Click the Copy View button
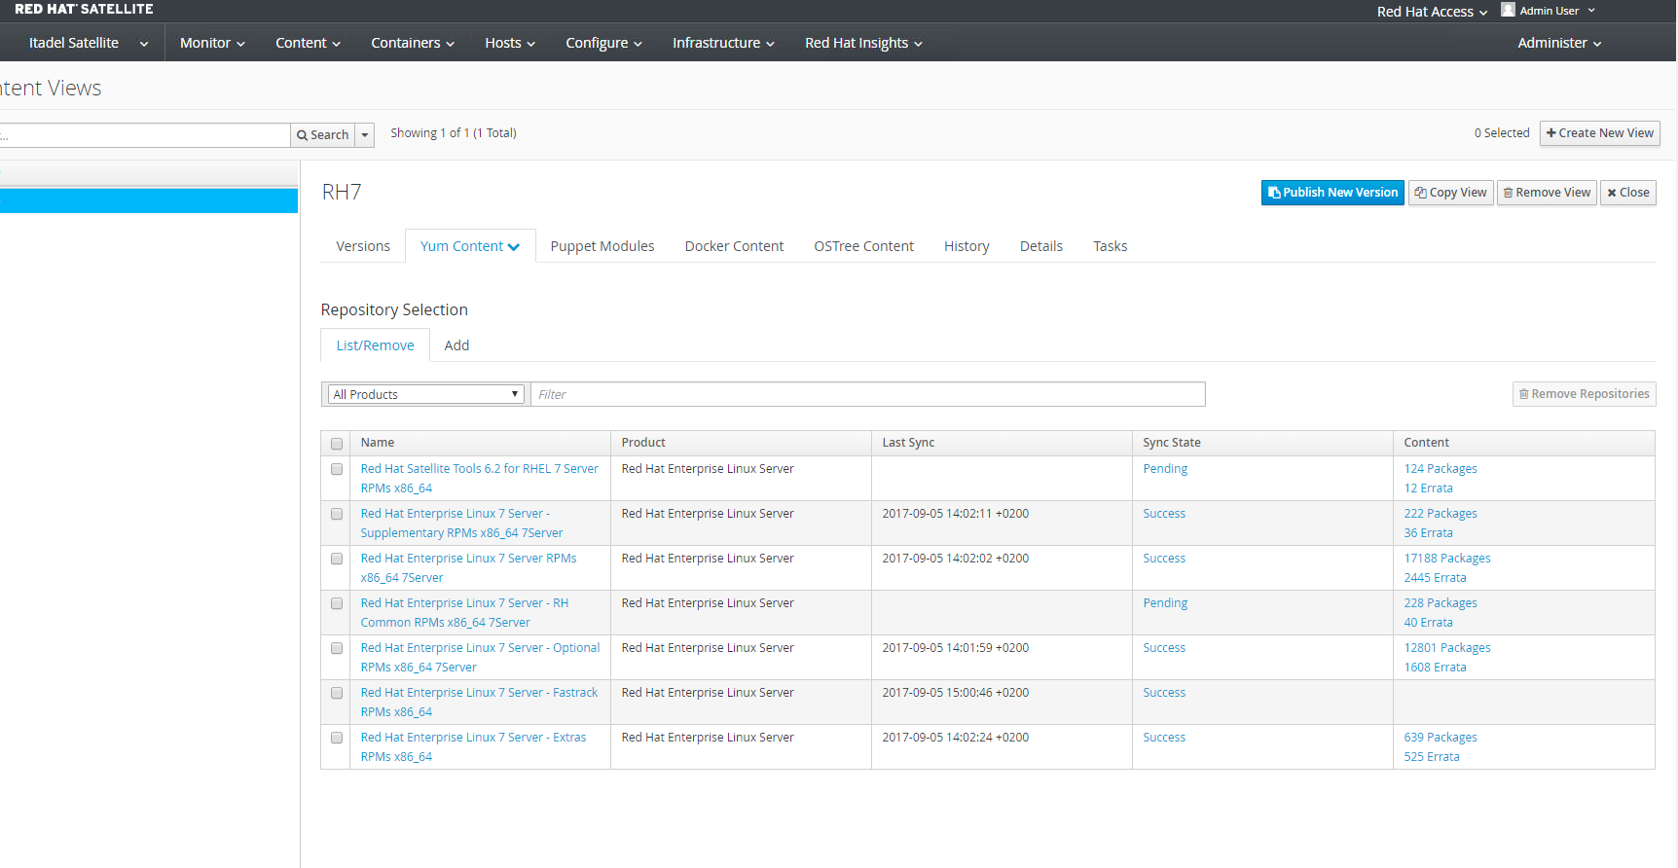Screen dimensions: 1678x868 [1450, 193]
